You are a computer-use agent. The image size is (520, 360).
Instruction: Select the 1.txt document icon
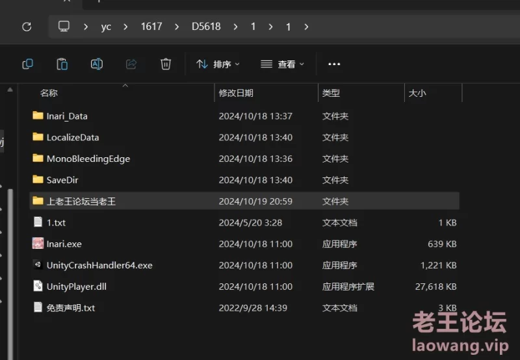(38, 222)
